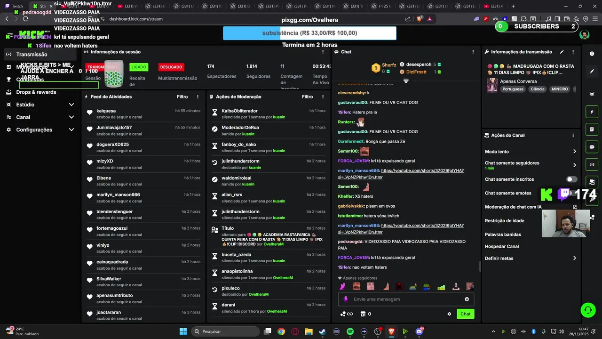
Task: Open three-dot menu of Informações da transmissão
Action: [573, 52]
